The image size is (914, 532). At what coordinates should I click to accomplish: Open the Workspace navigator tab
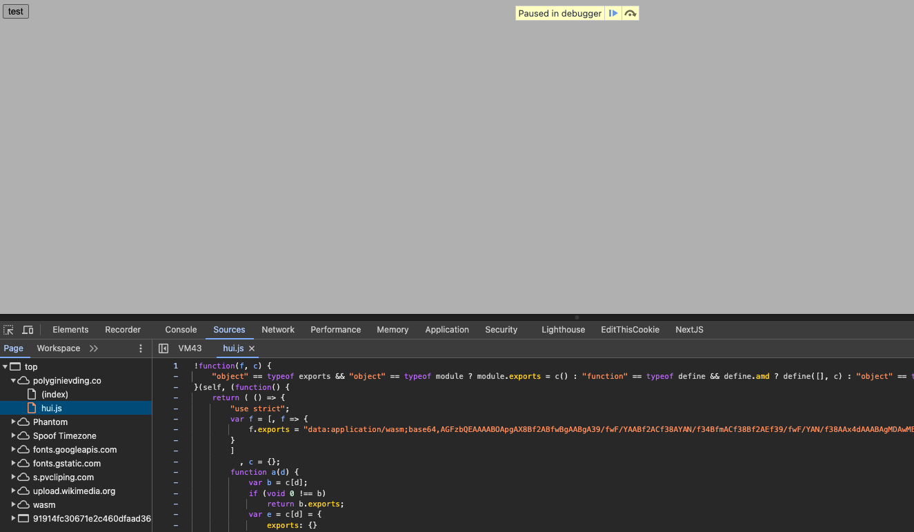(x=59, y=348)
